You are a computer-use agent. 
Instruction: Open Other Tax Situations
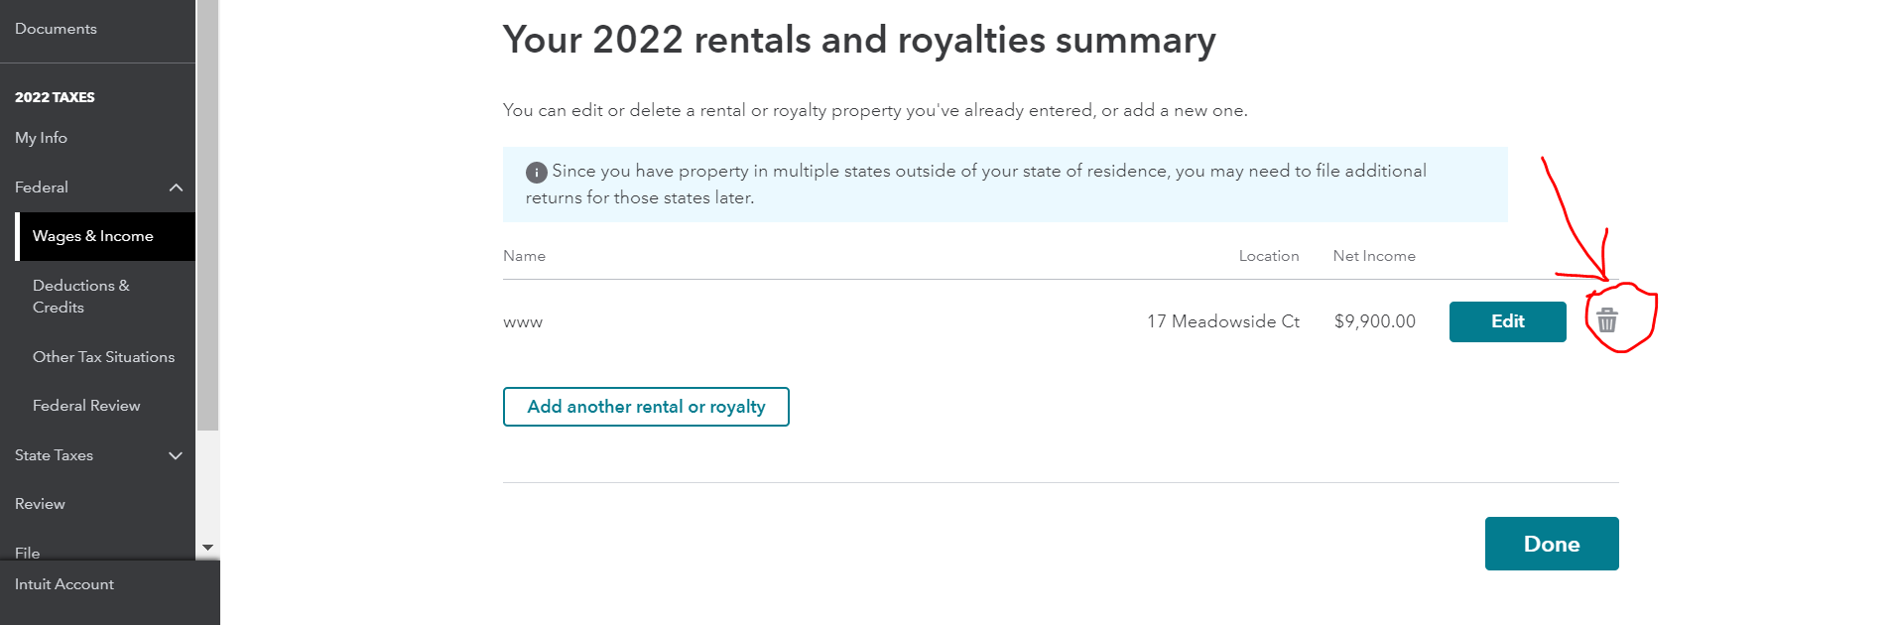coord(103,357)
